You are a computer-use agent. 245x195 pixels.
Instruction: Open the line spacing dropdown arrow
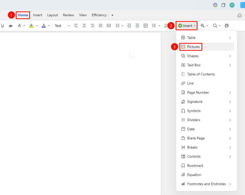click(x=122, y=26)
